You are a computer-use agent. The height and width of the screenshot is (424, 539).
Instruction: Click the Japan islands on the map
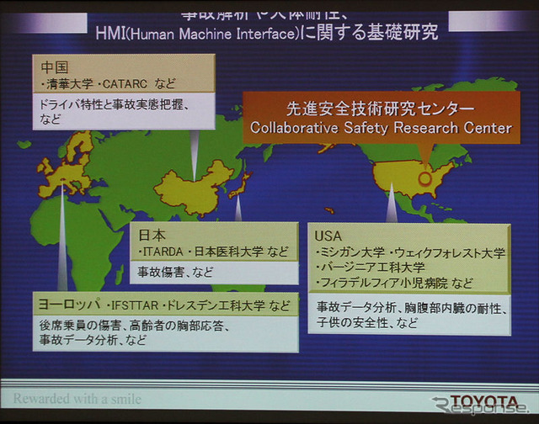coord(240,186)
